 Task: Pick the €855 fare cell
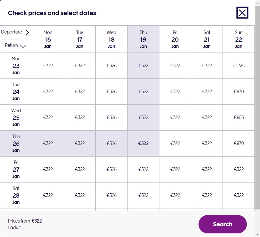click(x=239, y=118)
